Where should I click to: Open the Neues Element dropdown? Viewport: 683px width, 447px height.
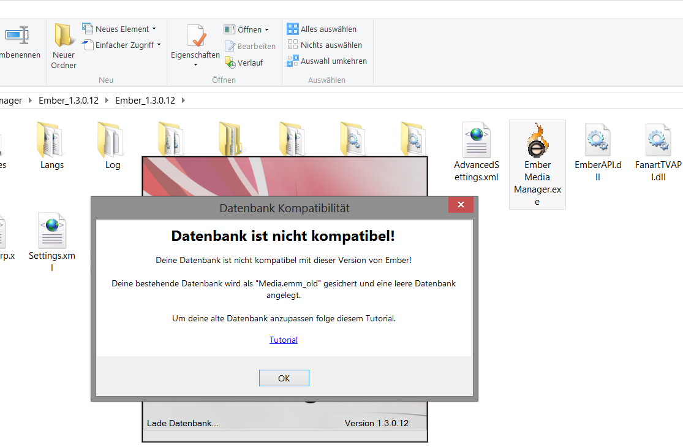tap(119, 29)
